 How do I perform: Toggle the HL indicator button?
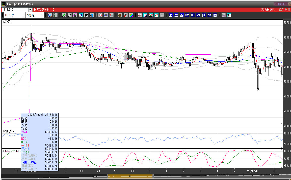pyautogui.click(x=193, y=15)
